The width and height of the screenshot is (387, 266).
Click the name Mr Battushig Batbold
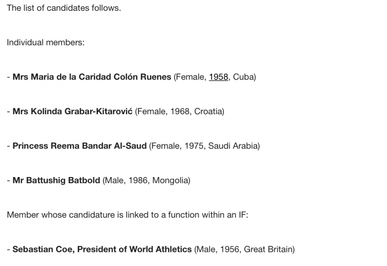56,180
